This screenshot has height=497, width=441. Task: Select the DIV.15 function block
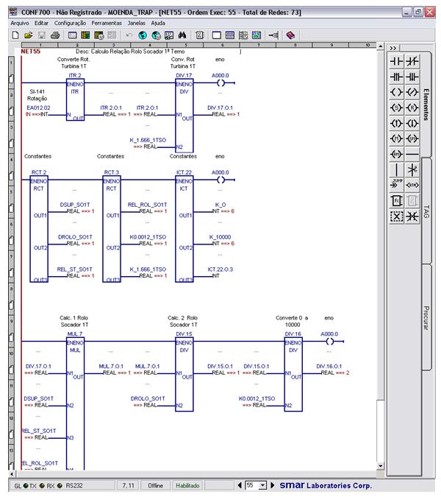[x=184, y=374]
